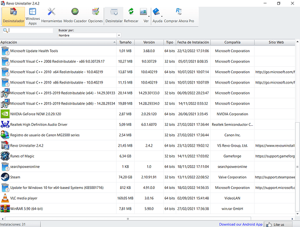Open the Windows Apps section
300x227 pixels.
point(32,16)
